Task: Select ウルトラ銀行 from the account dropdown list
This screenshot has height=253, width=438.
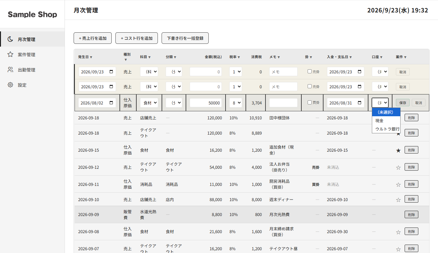Action: [x=386, y=129]
